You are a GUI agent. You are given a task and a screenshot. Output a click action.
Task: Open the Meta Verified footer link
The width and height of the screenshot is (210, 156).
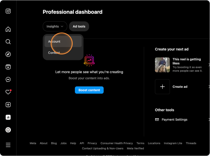pos(135,148)
